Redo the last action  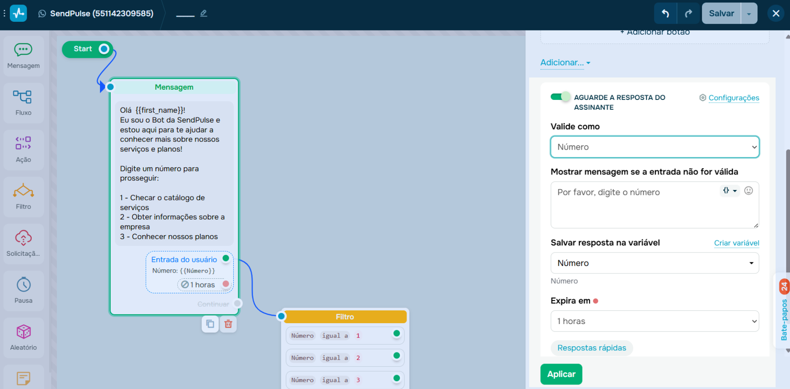click(688, 13)
